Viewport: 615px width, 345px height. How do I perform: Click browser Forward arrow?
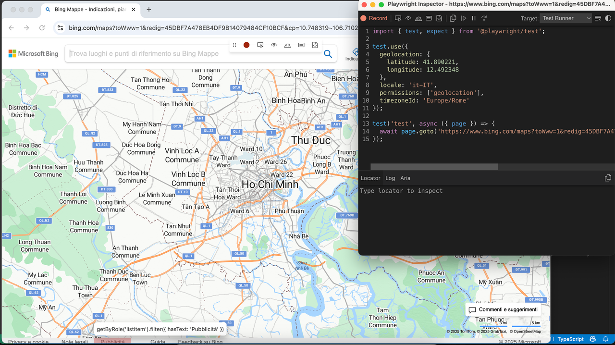point(26,28)
